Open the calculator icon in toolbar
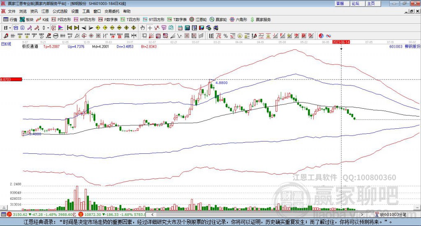 187,27
